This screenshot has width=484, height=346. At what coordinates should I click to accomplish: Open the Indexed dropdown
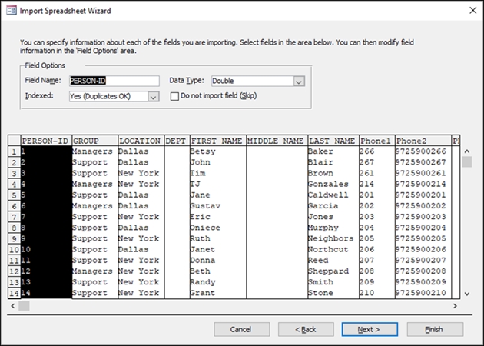(x=153, y=96)
